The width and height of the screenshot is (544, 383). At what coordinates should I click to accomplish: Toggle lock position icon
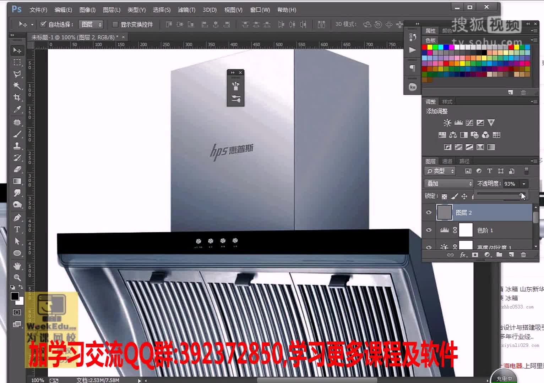tap(464, 196)
